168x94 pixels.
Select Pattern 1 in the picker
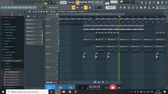click(x=34, y=20)
